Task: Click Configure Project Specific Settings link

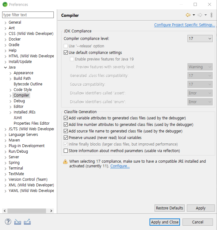Action: point(185,25)
